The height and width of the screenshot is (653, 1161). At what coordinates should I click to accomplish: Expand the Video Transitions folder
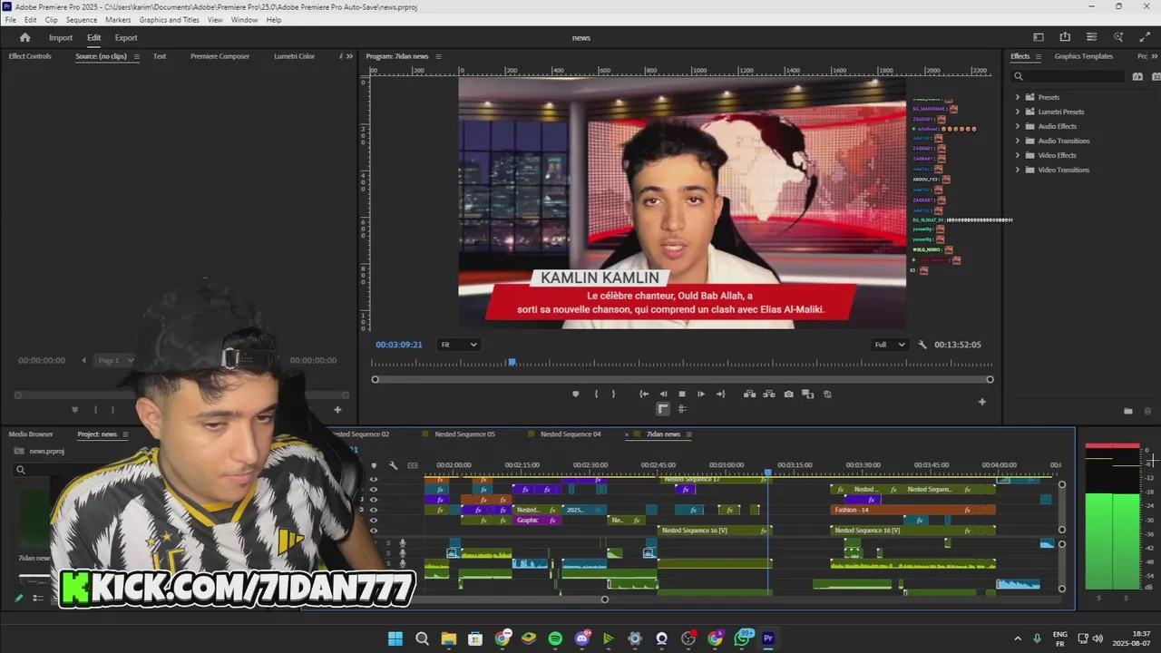coord(1018,170)
